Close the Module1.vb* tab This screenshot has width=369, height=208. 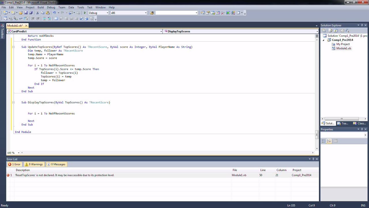coord(26,25)
